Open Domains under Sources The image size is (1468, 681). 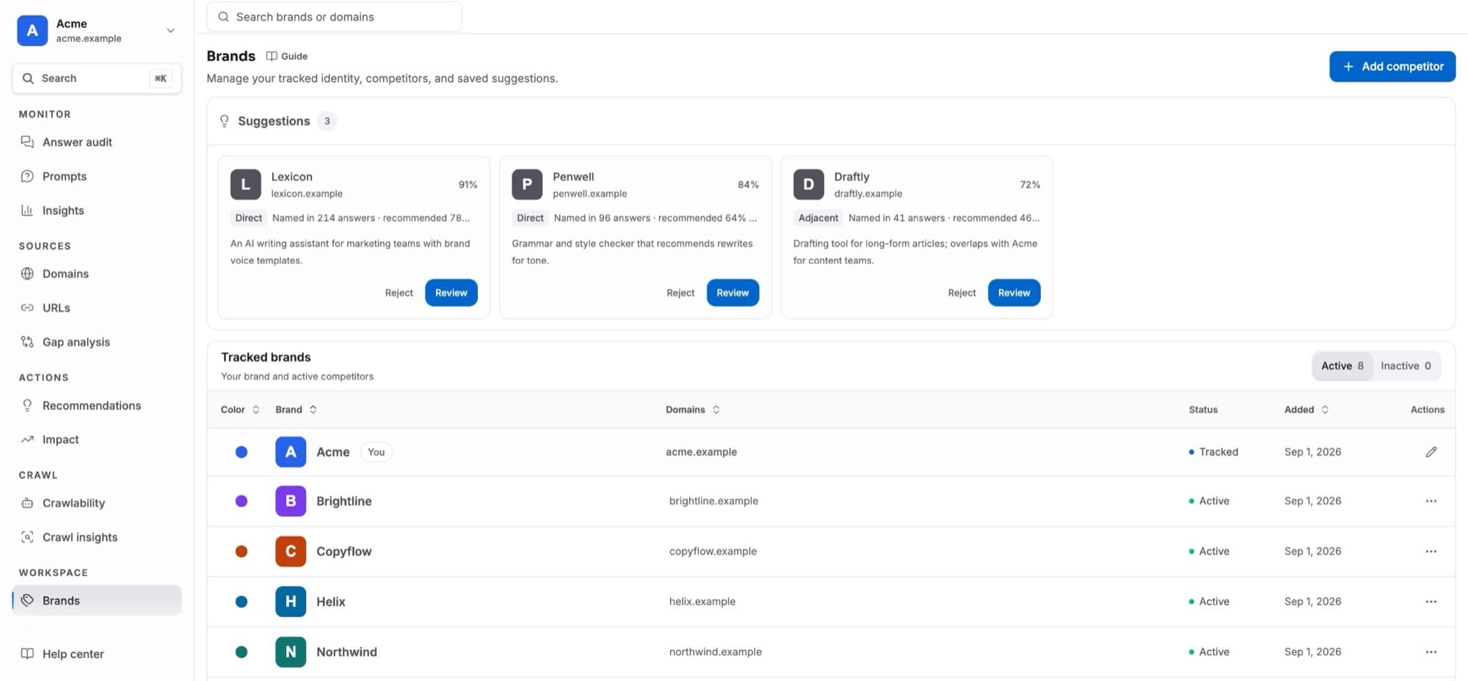pyautogui.click(x=96, y=274)
